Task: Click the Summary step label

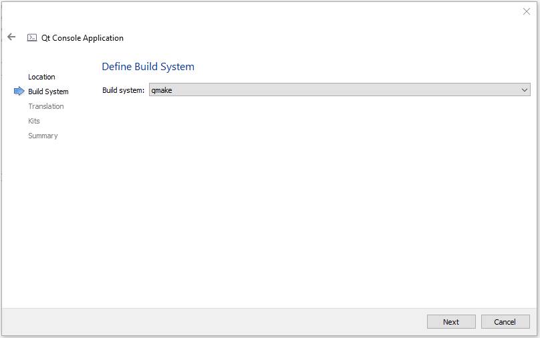Action: pos(43,136)
